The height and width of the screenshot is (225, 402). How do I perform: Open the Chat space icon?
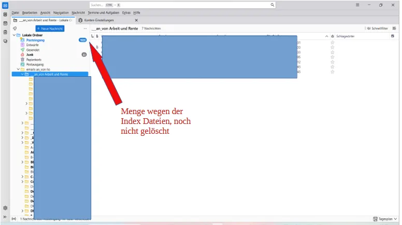tap(5, 41)
